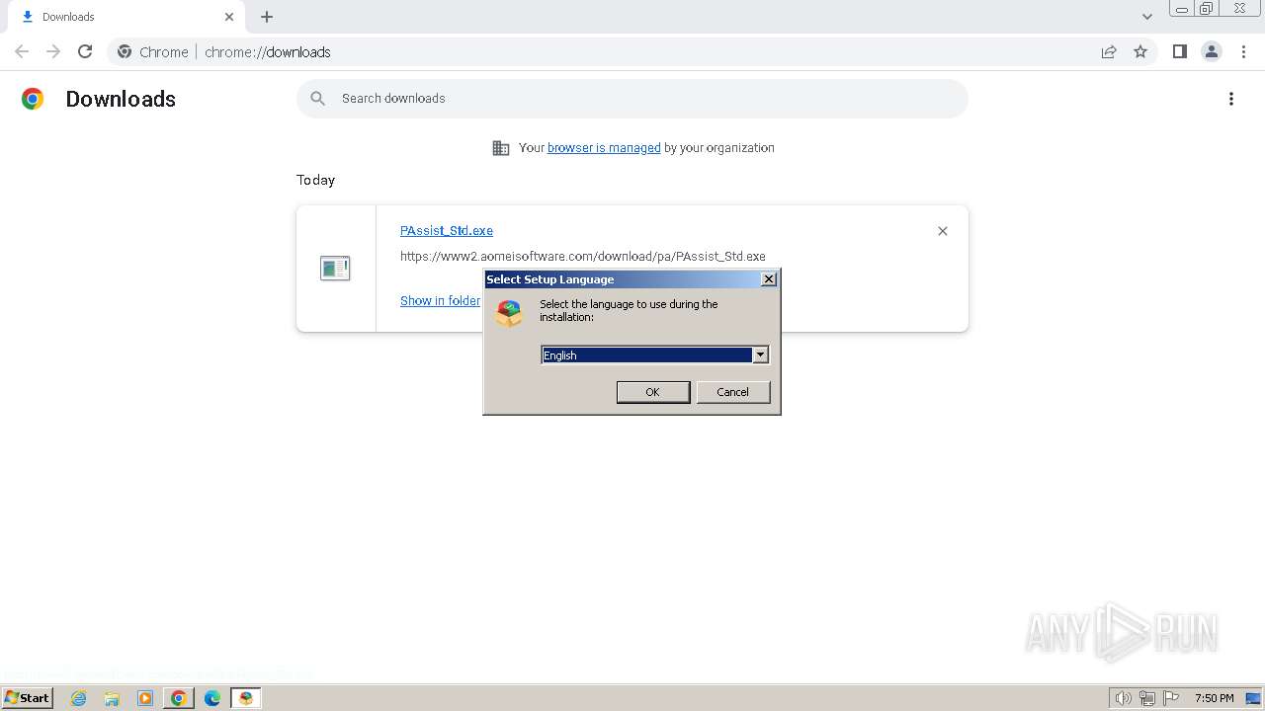1265x711 pixels.
Task: Click the 7:50 PM clock
Action: 1214,698
